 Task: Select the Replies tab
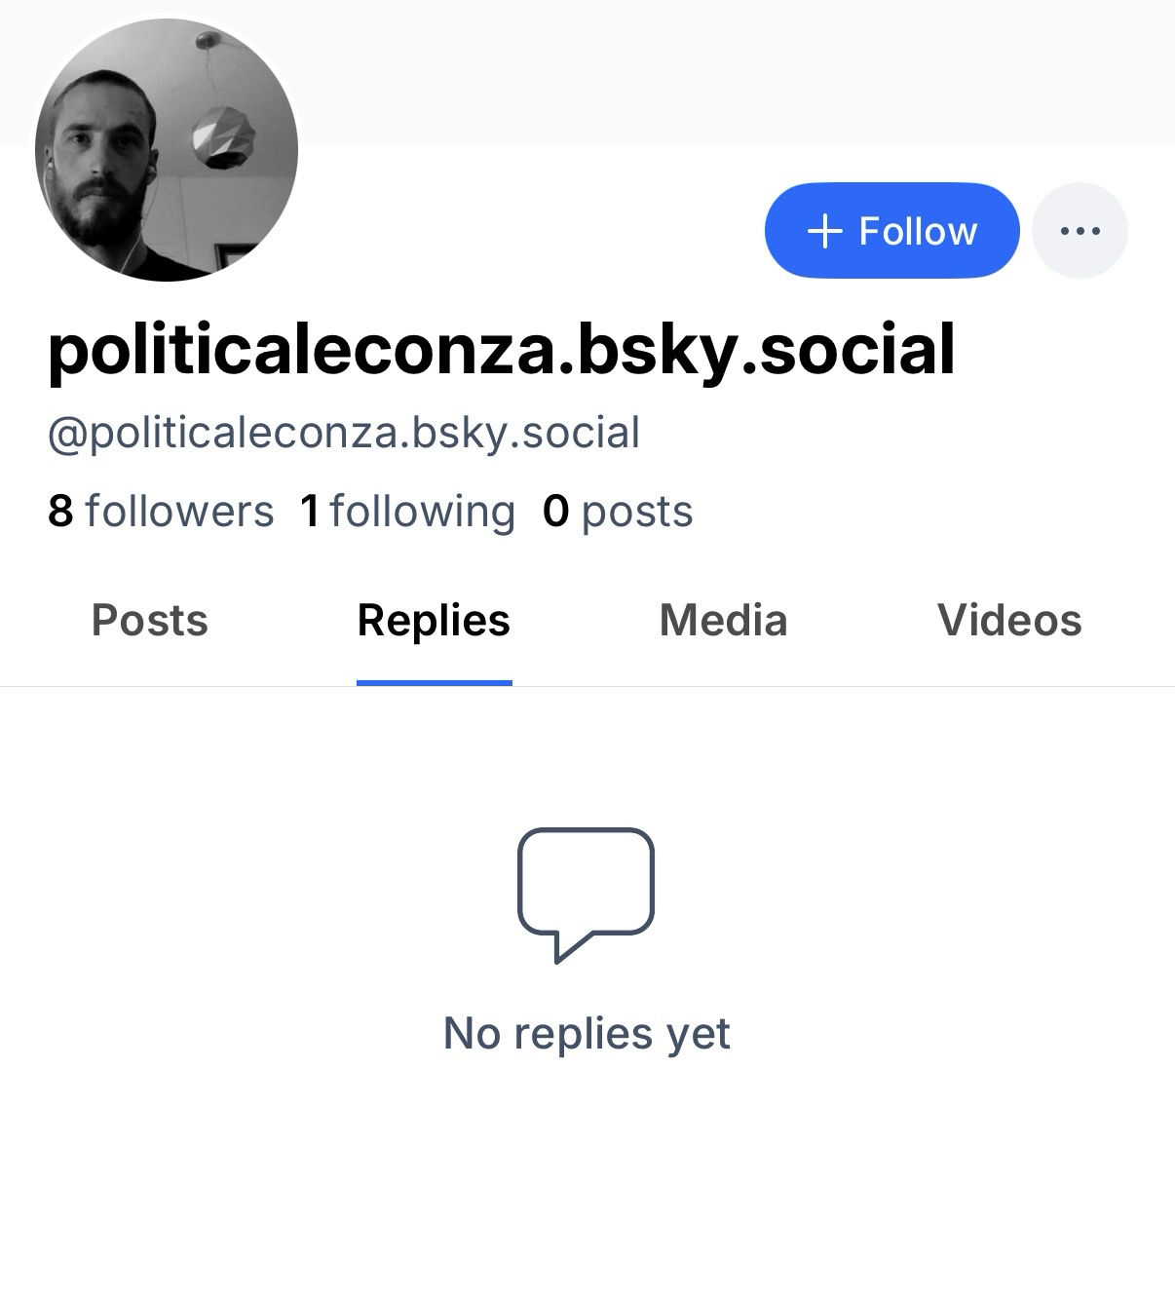point(434,621)
